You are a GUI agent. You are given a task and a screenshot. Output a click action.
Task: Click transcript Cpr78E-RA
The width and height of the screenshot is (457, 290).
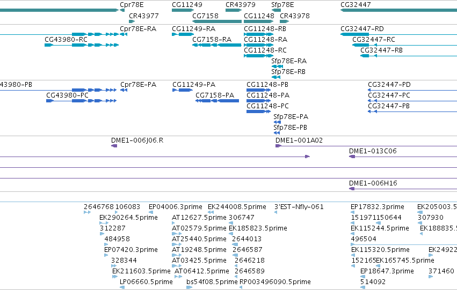click(138, 29)
